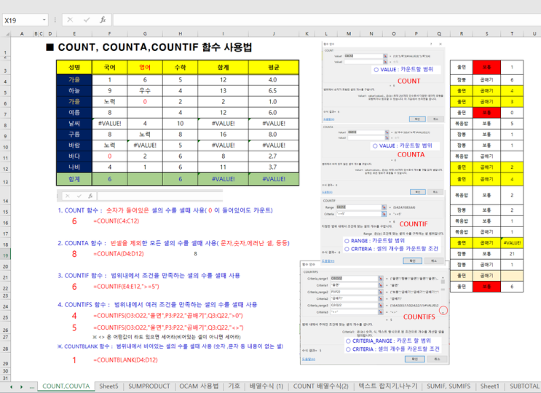Select column J header

(x=274, y=33)
